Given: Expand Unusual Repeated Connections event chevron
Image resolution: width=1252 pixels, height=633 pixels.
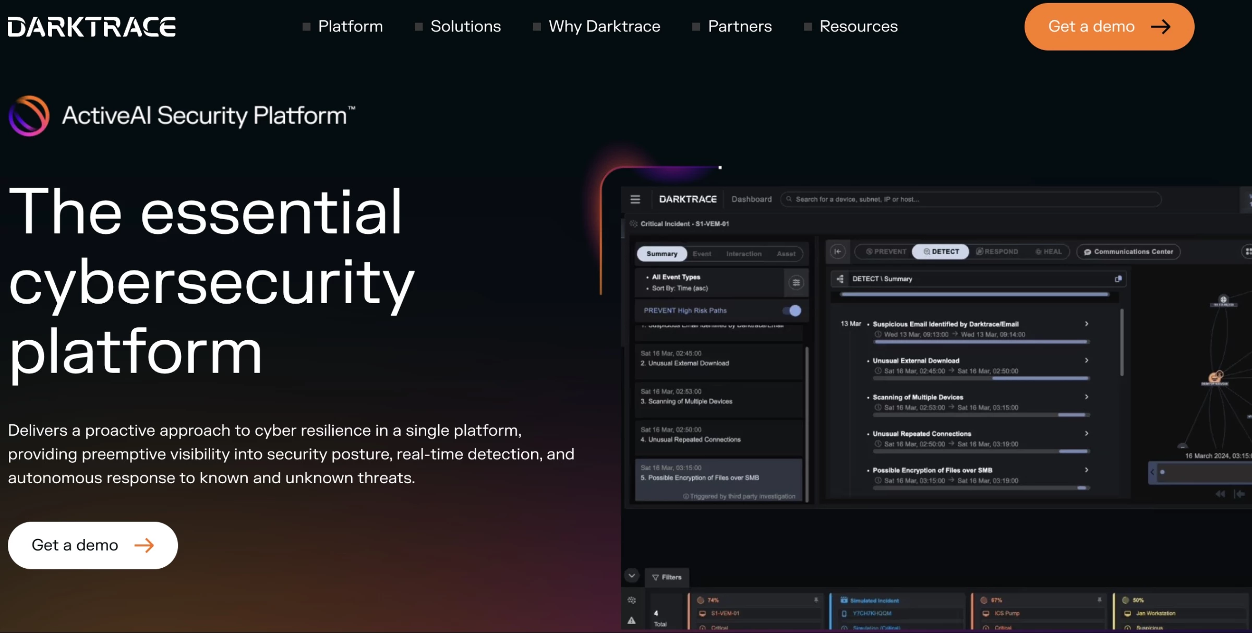Looking at the screenshot, I should click(x=1087, y=434).
